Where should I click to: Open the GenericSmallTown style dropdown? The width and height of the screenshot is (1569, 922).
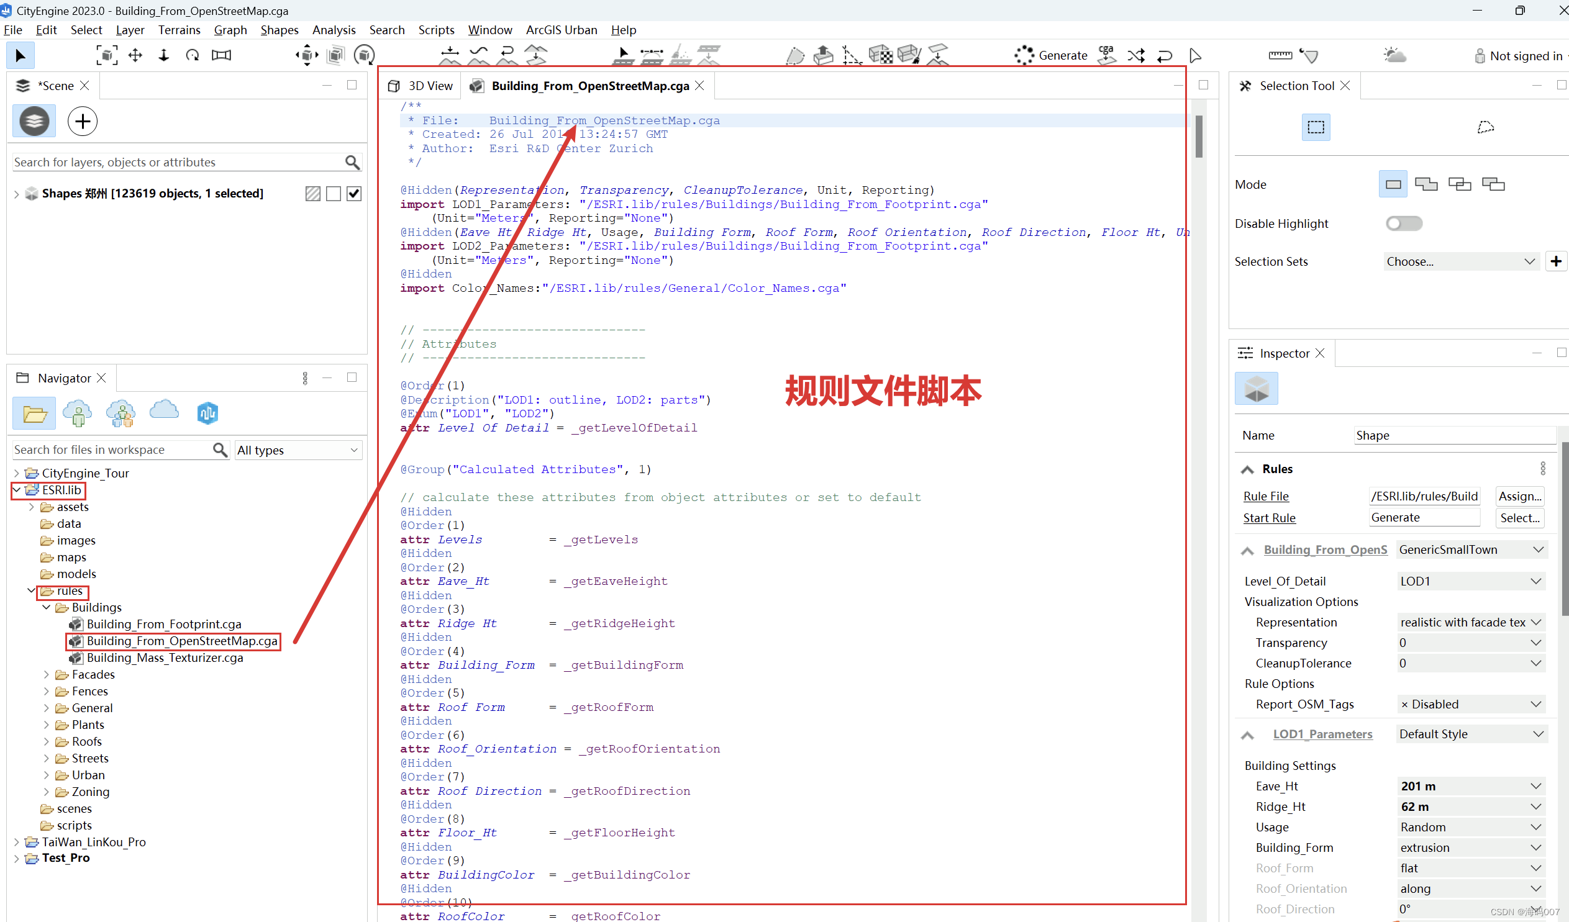coord(1472,549)
